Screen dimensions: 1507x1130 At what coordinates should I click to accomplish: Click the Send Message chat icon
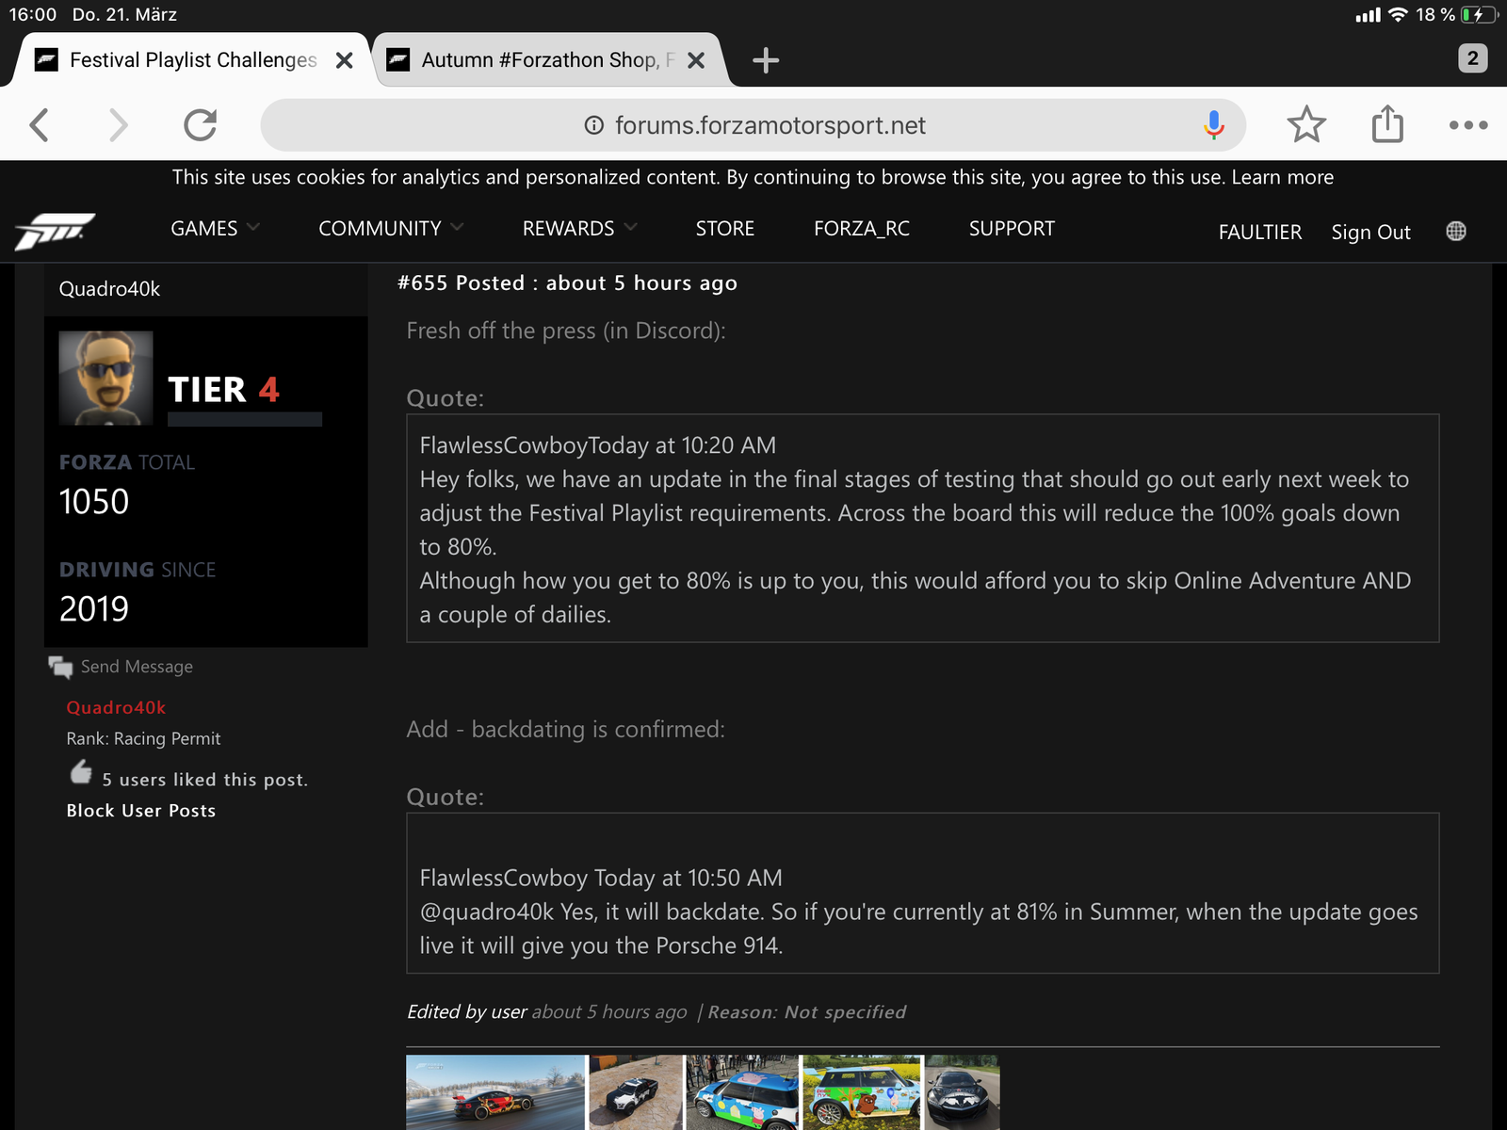click(x=60, y=667)
